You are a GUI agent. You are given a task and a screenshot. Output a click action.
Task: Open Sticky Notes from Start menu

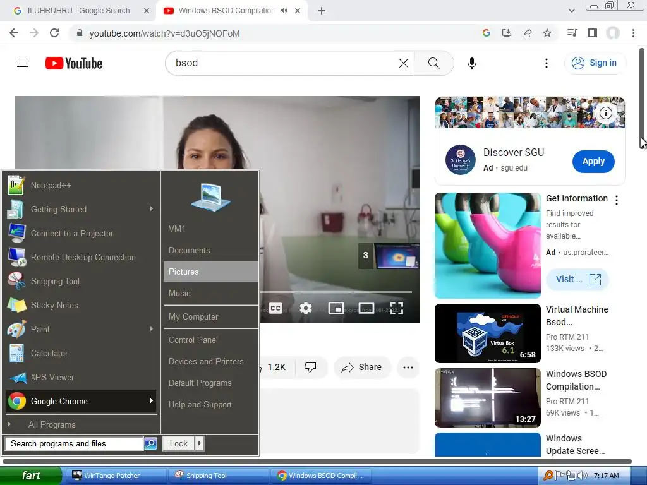click(81, 305)
